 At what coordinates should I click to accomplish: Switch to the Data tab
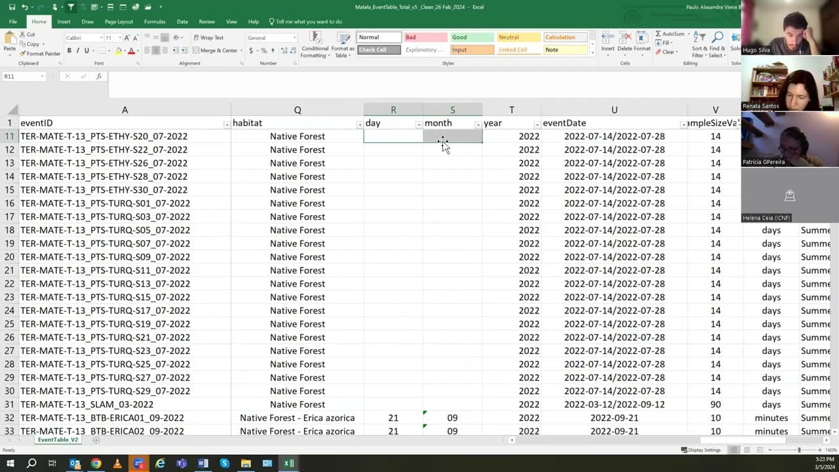pos(182,22)
